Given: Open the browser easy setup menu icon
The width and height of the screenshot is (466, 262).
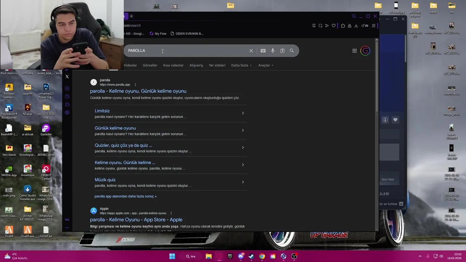Looking at the screenshot, I should [x=374, y=25].
